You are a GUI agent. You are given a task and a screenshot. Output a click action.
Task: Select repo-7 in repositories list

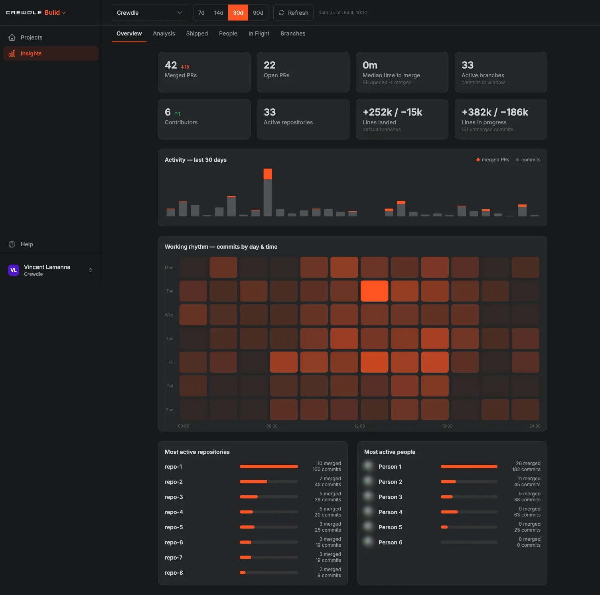coord(253,558)
